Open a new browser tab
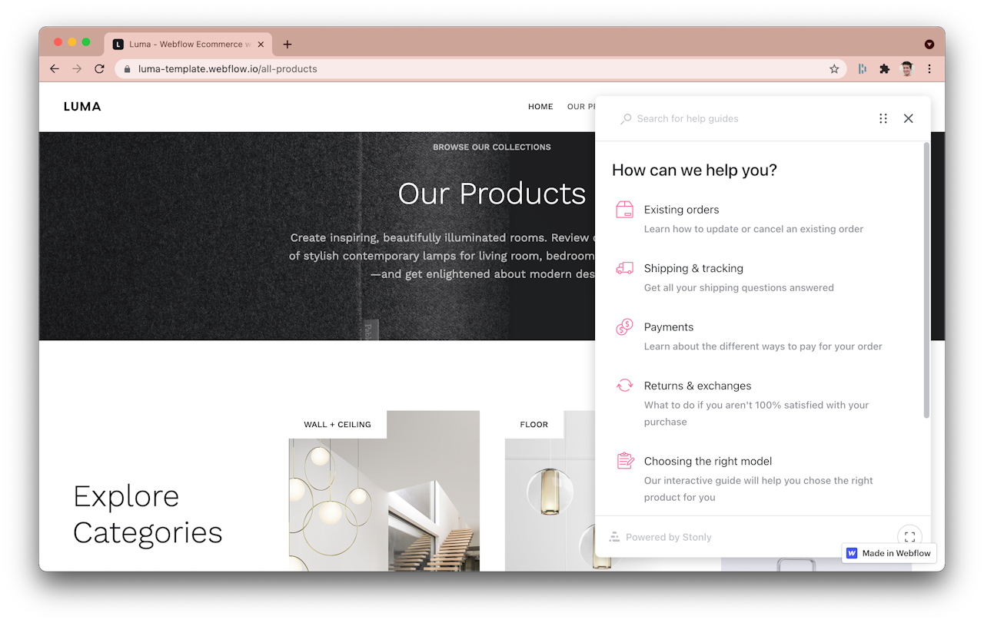Screen dimensions: 984x623 coord(288,45)
